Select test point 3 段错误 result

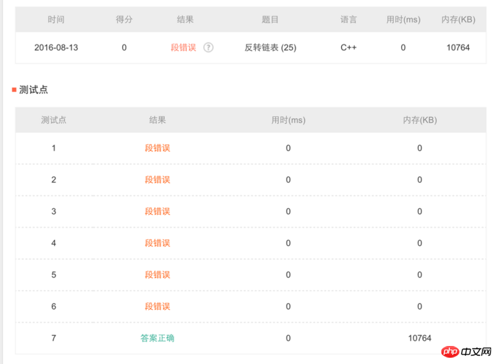click(157, 212)
